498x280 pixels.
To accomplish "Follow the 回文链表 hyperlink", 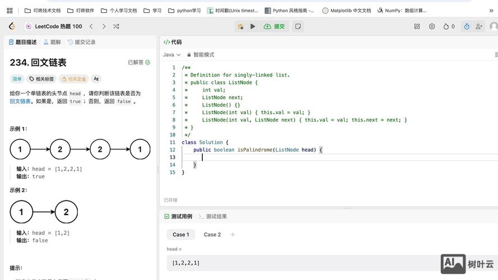I will point(20,101).
